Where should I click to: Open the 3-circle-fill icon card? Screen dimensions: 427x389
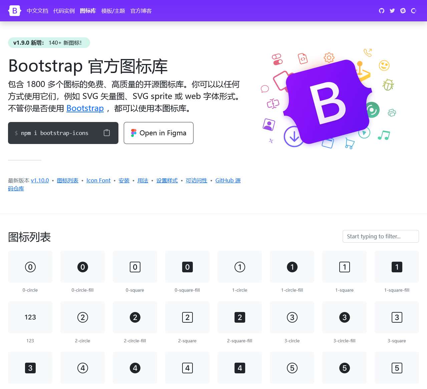[345, 323]
